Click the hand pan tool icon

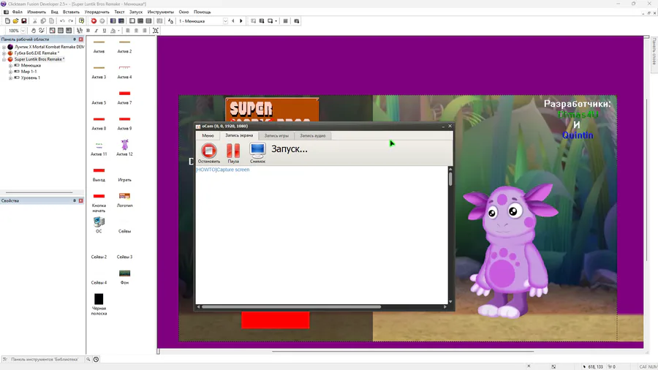tap(34, 31)
